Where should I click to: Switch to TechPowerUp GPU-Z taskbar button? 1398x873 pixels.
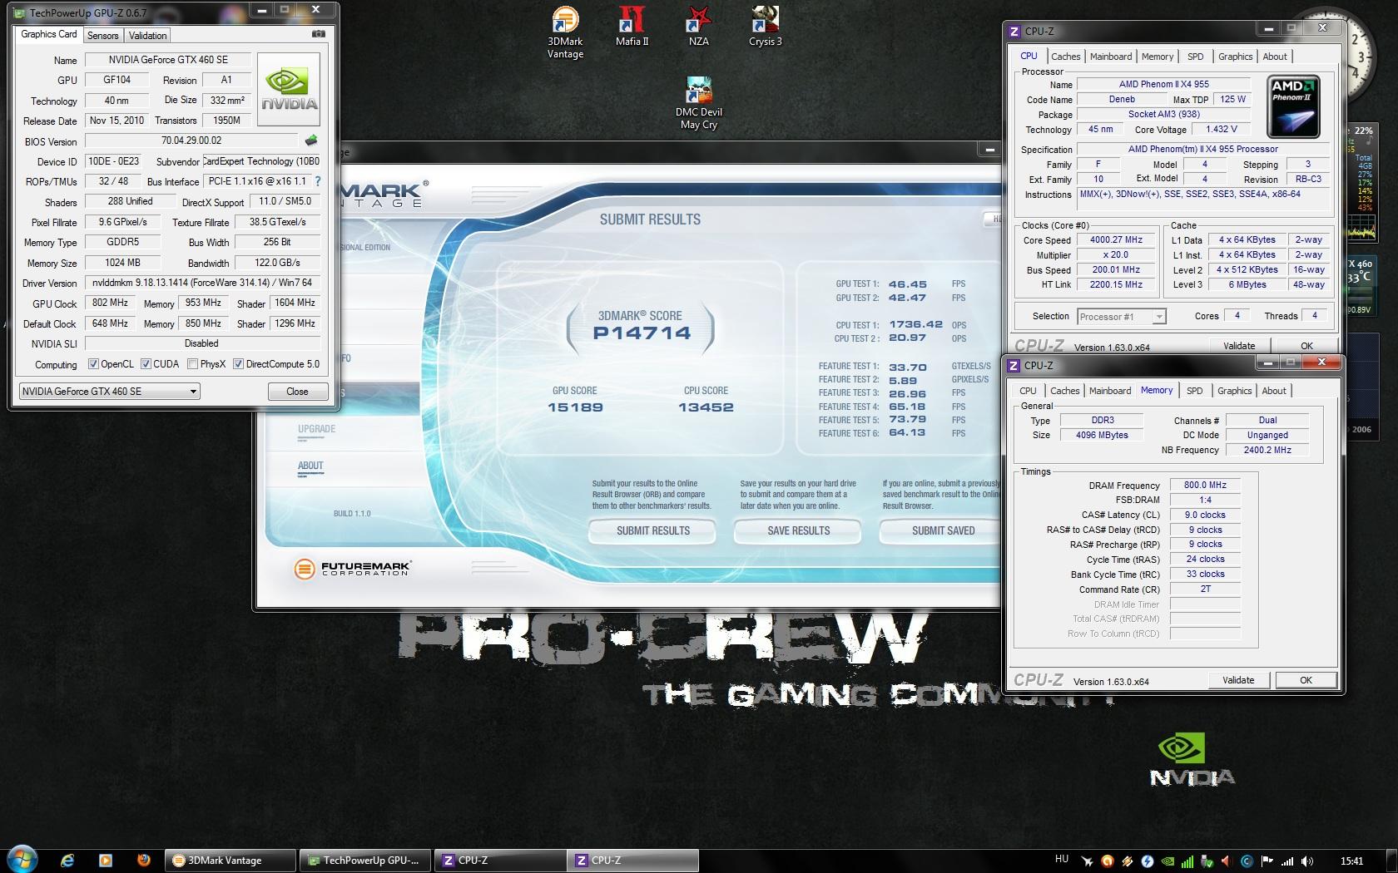pos(364,861)
